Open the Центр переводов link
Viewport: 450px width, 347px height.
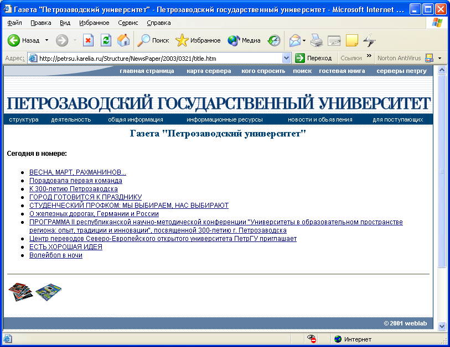pyautogui.click(x=163, y=239)
